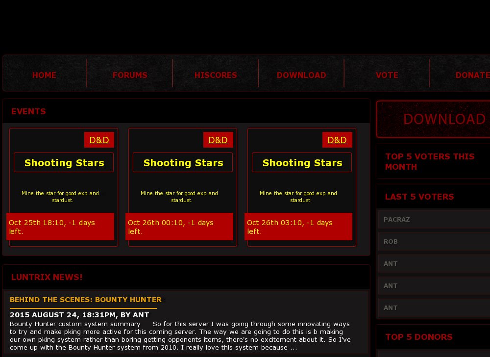Image resolution: width=490 pixels, height=357 pixels.
Task: View the HISCORES page
Action: click(x=216, y=75)
